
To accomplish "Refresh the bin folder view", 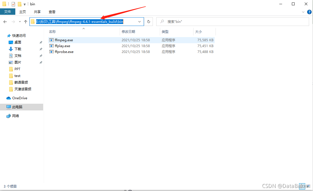I will pyautogui.click(x=149, y=21).
